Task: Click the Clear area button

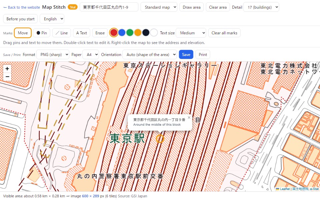Action: pos(218,7)
